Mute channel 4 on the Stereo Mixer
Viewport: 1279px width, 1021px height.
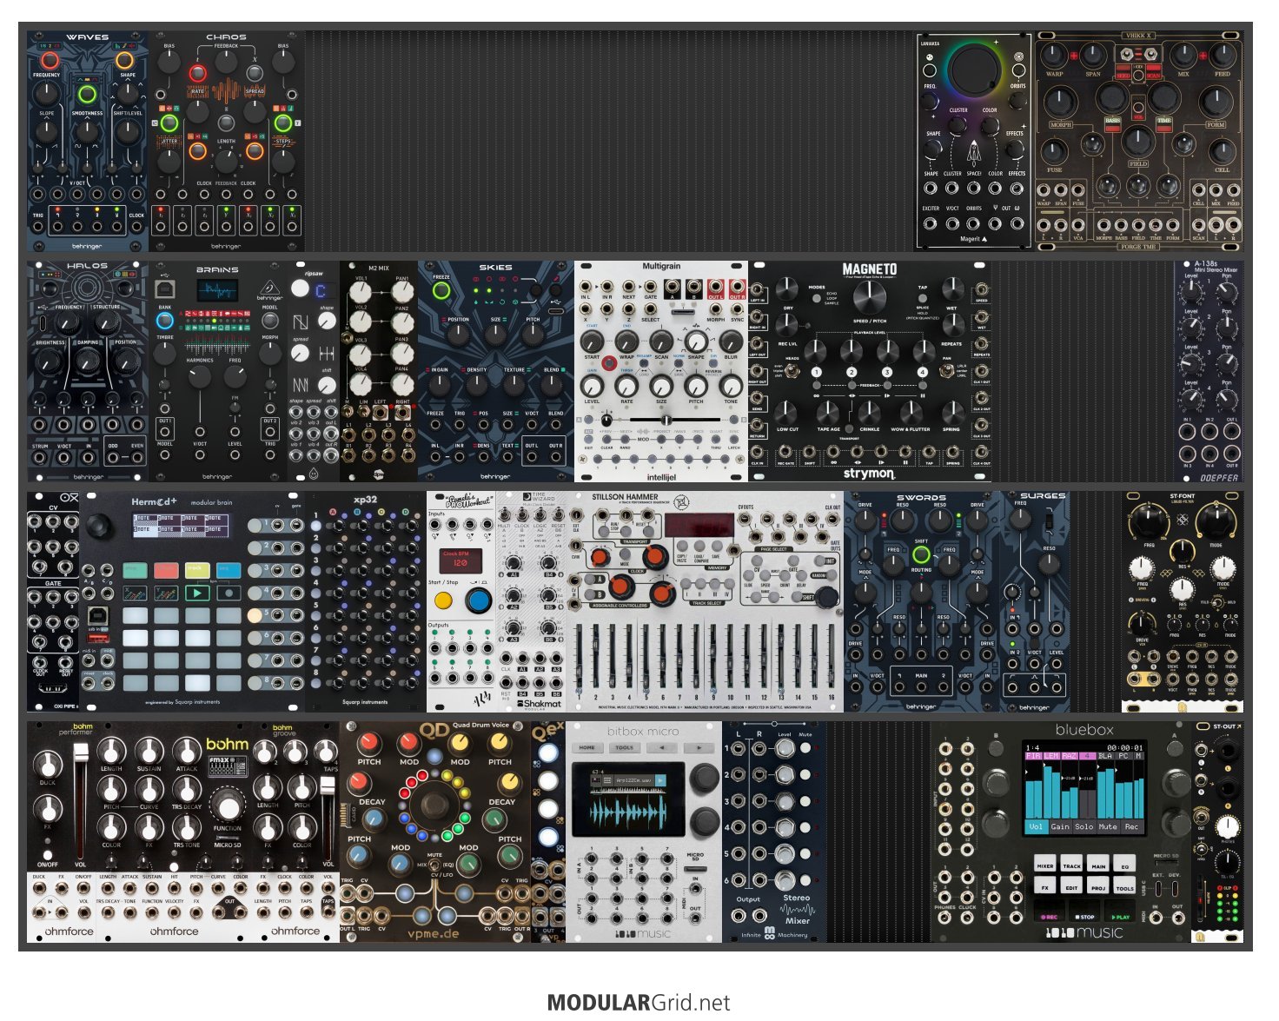(805, 828)
